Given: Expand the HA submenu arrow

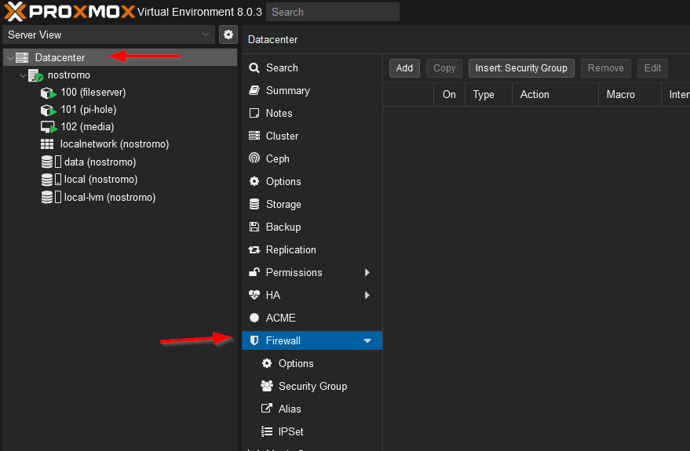Looking at the screenshot, I should coord(367,295).
